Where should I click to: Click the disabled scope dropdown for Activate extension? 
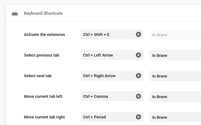click(175, 35)
